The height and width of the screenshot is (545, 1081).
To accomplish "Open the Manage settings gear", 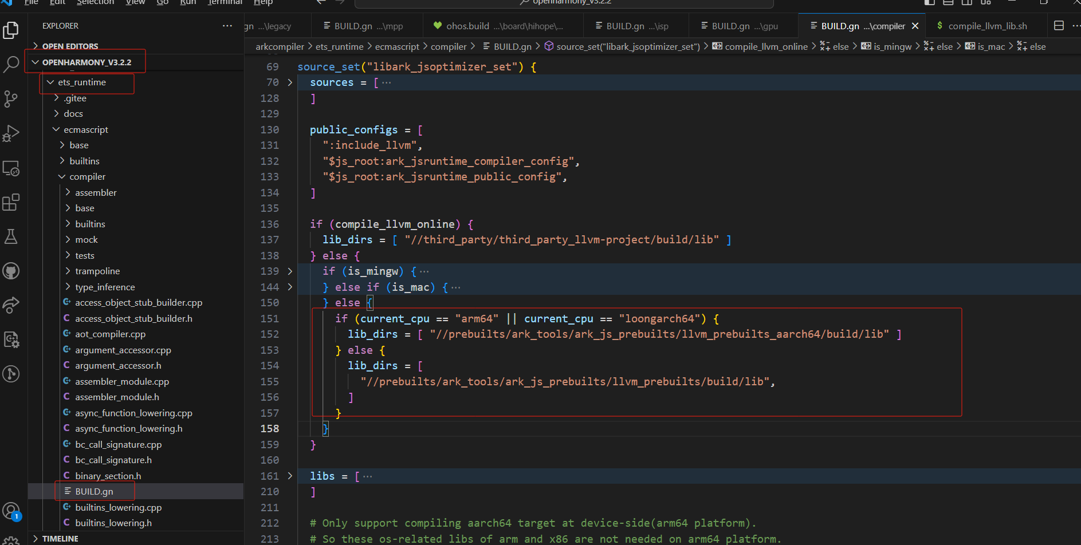I will tap(11, 538).
